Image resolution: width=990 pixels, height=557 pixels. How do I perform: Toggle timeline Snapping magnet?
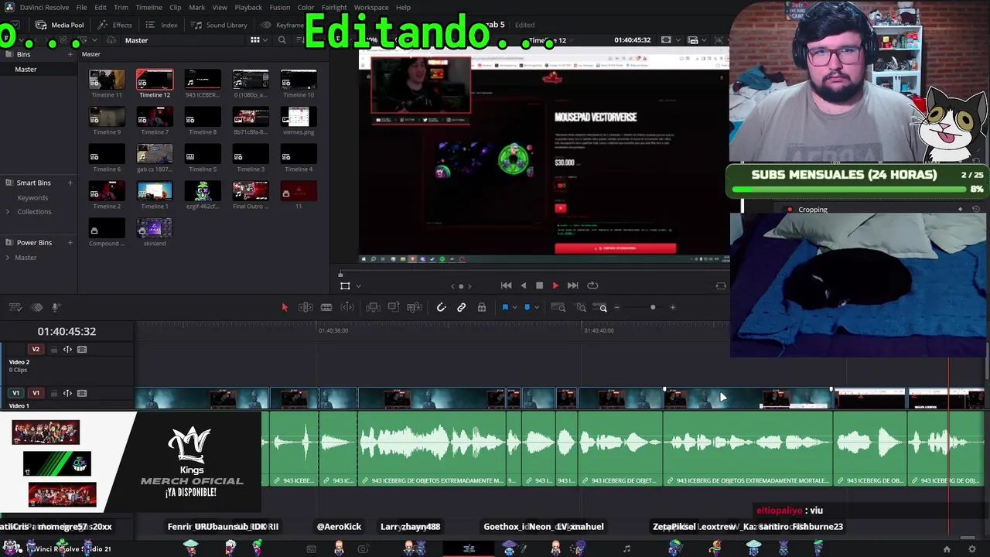[x=441, y=308]
